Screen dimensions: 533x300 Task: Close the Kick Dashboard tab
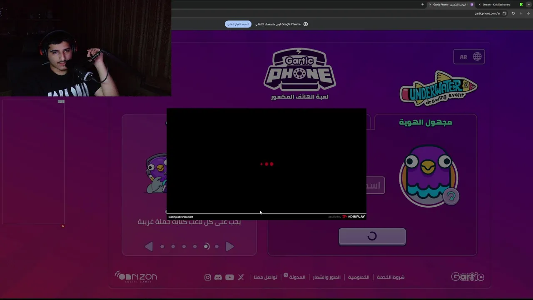[480, 5]
